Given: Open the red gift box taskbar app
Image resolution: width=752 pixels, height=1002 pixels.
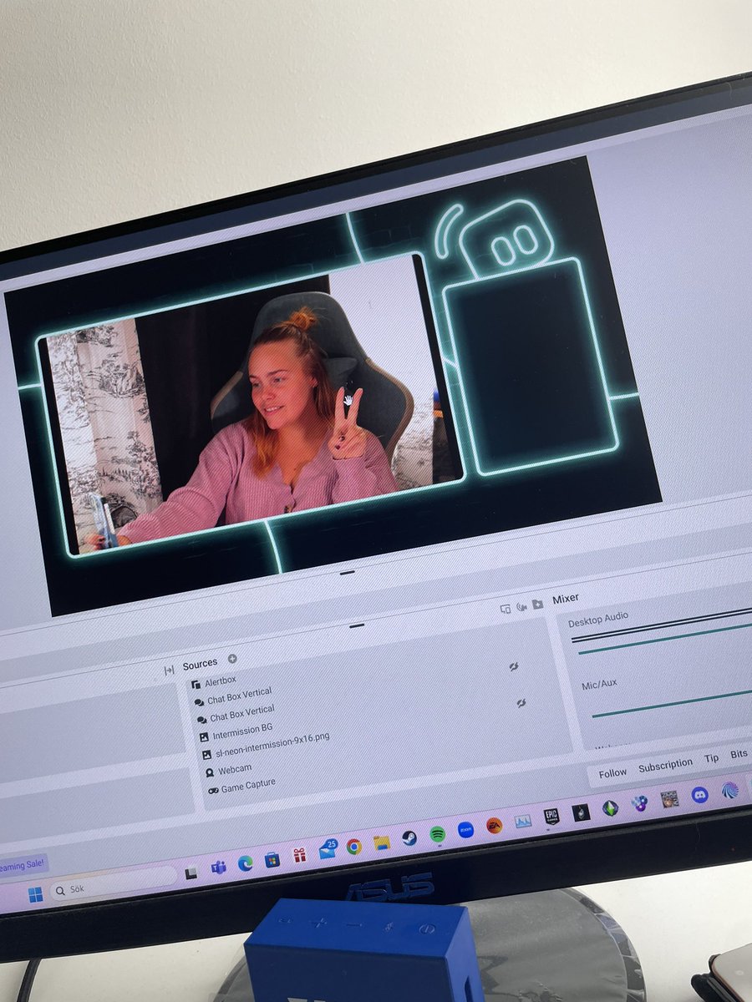Looking at the screenshot, I should [299, 855].
